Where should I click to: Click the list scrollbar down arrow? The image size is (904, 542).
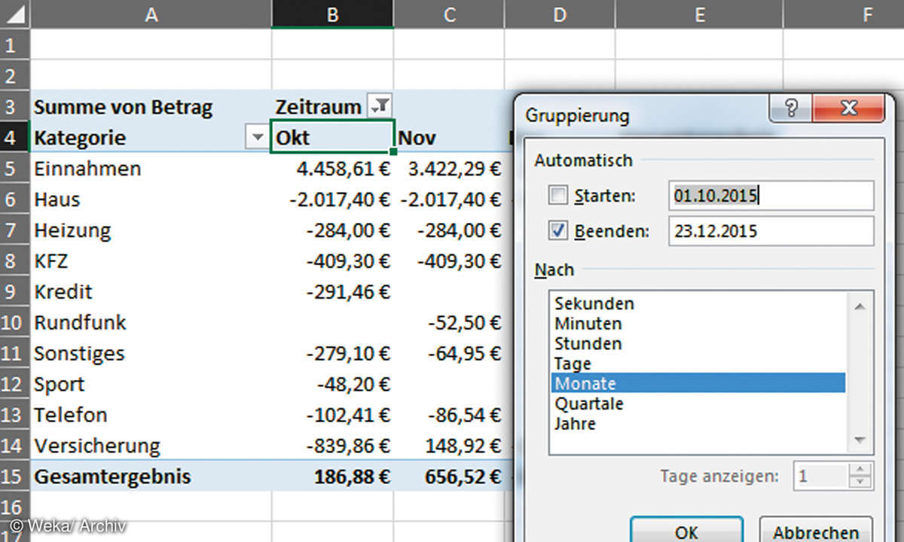[860, 440]
